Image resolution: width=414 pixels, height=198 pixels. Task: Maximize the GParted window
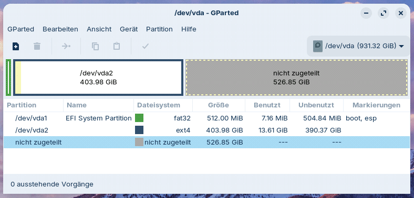(x=384, y=13)
